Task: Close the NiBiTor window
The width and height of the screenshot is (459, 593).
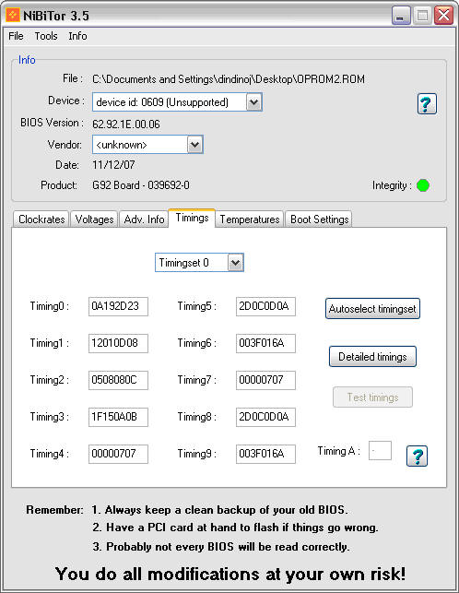Action: [443, 16]
